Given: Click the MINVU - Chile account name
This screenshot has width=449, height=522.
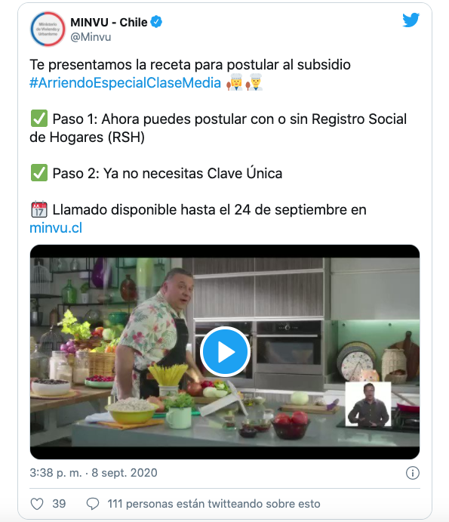Looking at the screenshot, I should tap(109, 23).
